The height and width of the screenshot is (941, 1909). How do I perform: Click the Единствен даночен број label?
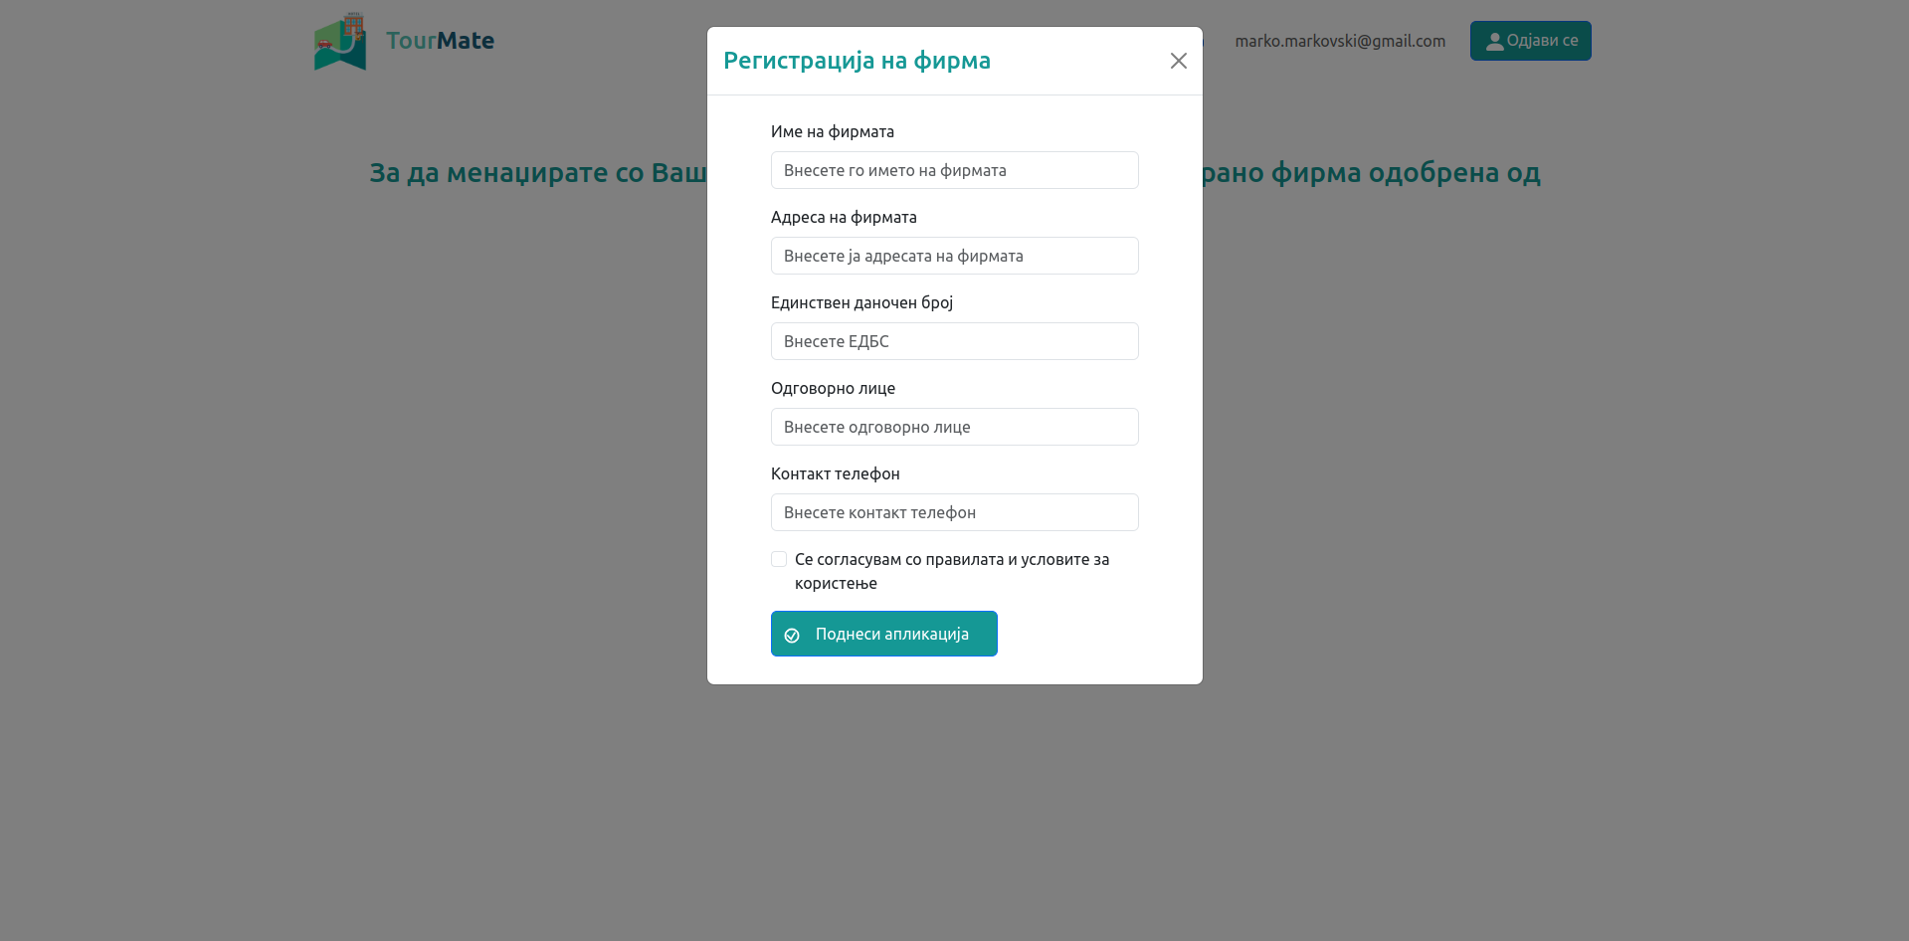pyautogui.click(x=861, y=302)
